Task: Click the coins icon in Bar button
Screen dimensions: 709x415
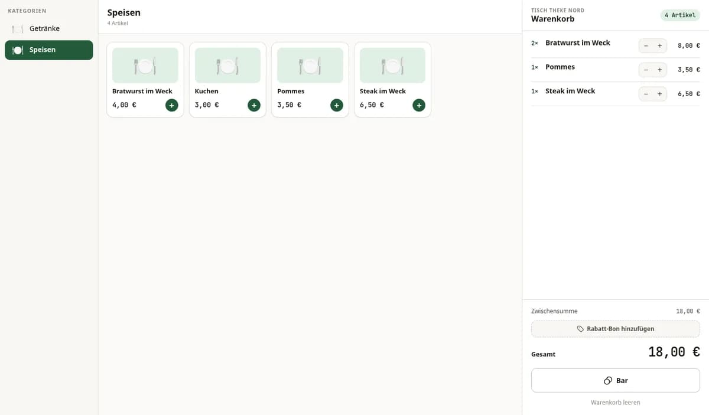Action: [608, 381]
